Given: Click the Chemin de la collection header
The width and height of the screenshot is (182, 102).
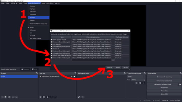Looking at the screenshot, I should tap(93, 37).
